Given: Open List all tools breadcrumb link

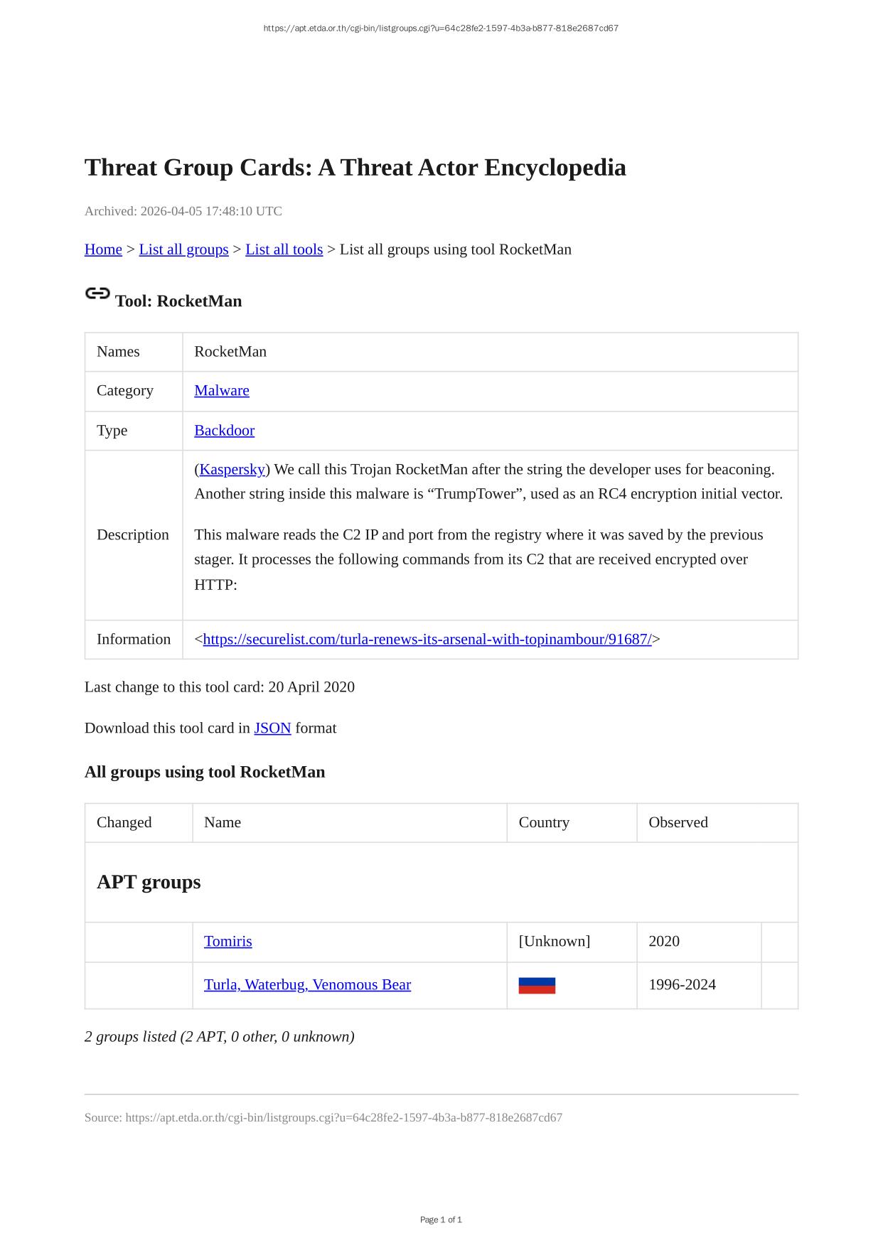Looking at the screenshot, I should click(x=284, y=249).
